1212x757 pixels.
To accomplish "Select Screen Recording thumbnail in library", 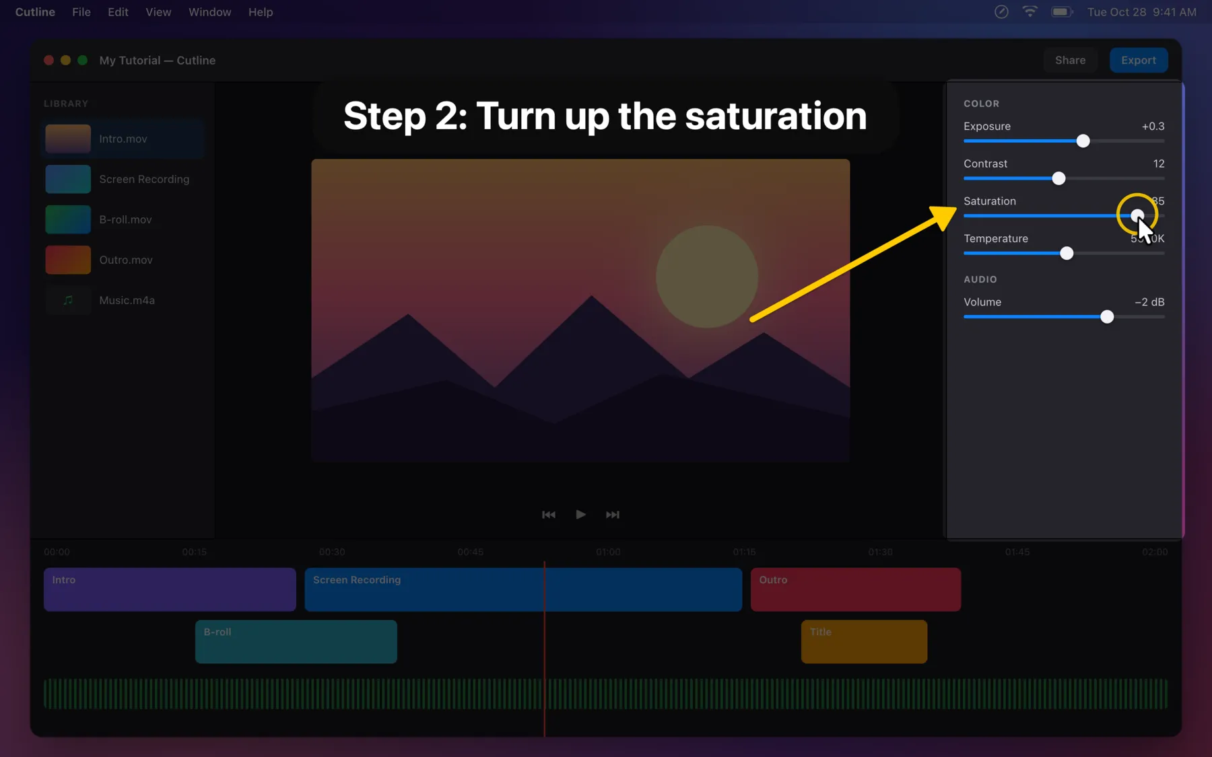I will (x=68, y=179).
